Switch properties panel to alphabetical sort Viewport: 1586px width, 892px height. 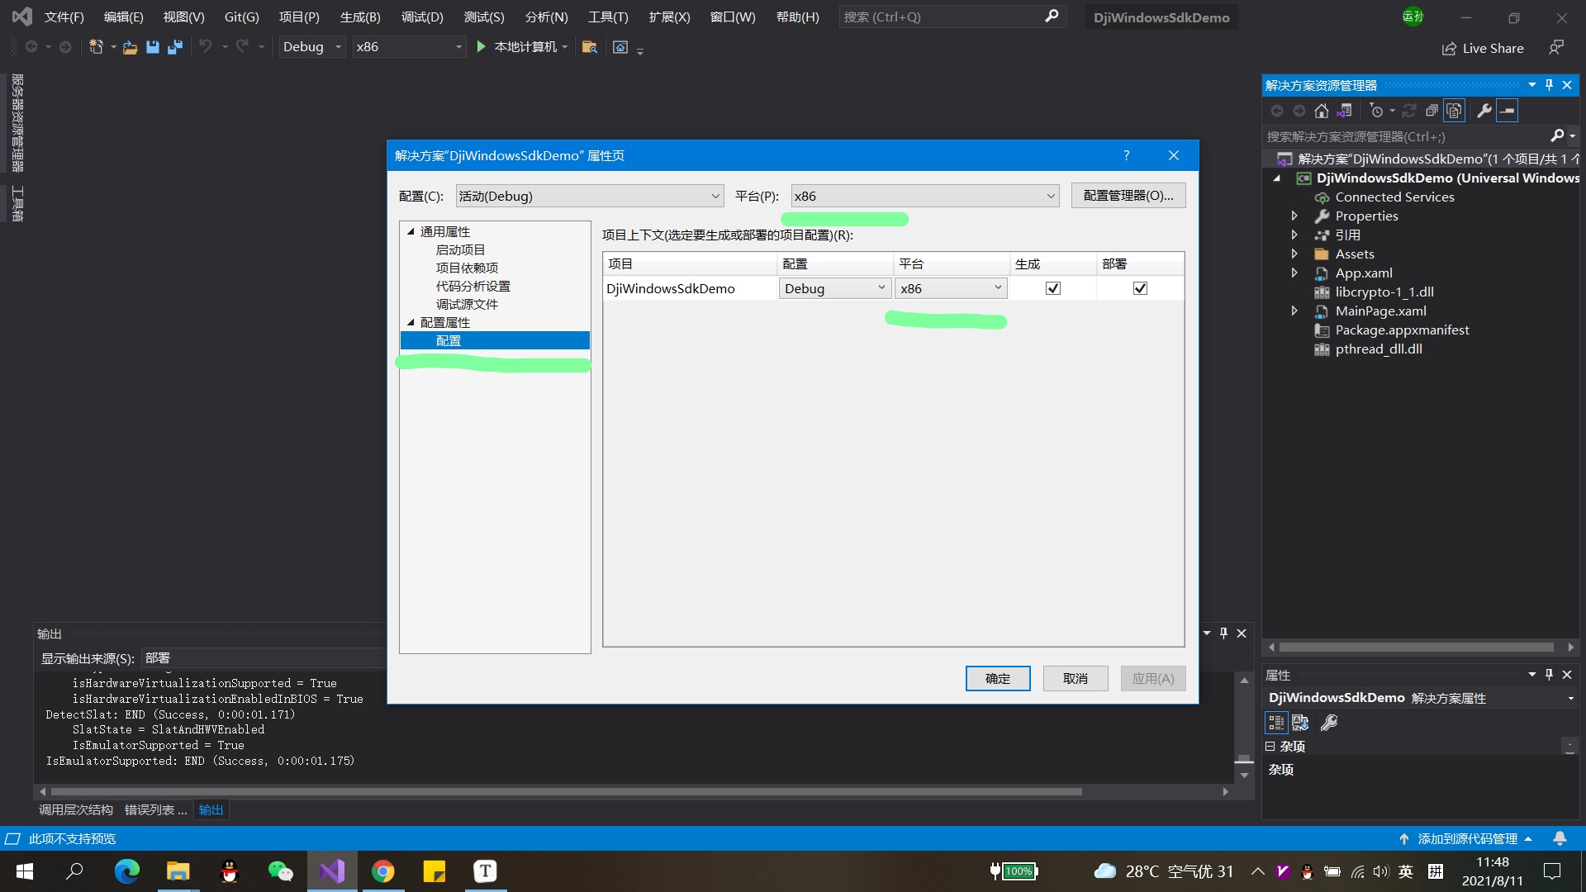tap(1301, 723)
